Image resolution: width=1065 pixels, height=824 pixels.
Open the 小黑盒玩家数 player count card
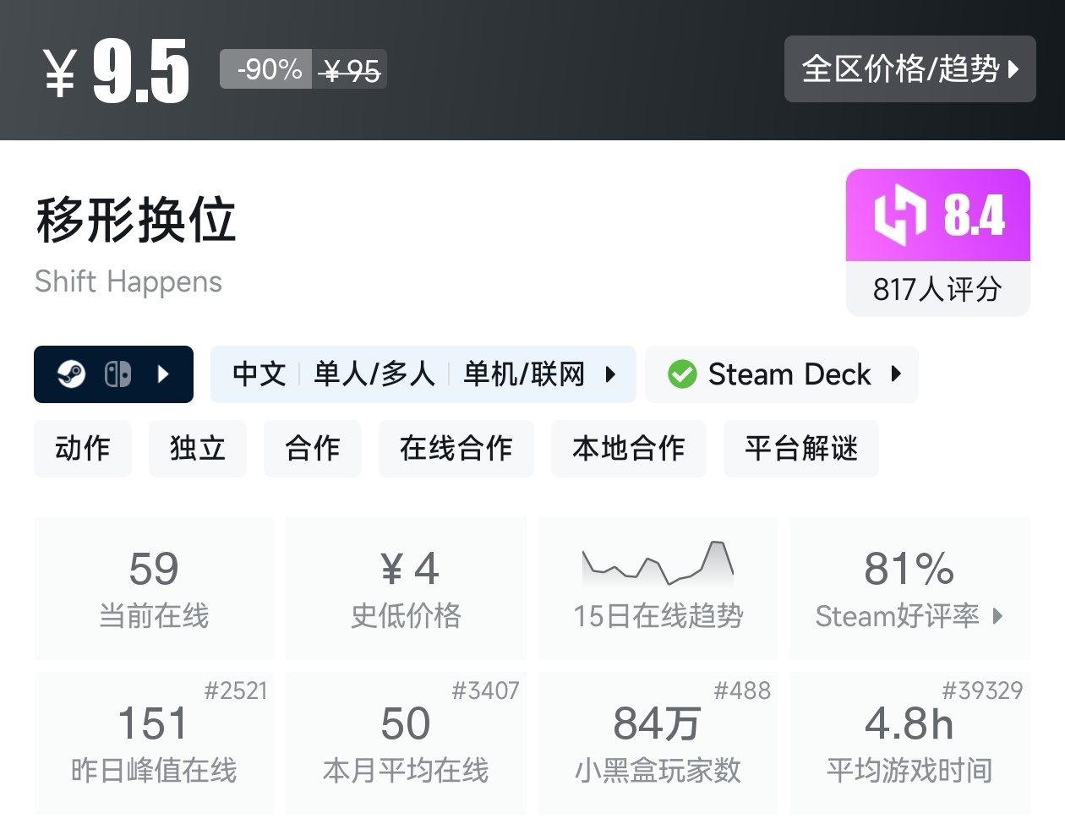pos(658,744)
